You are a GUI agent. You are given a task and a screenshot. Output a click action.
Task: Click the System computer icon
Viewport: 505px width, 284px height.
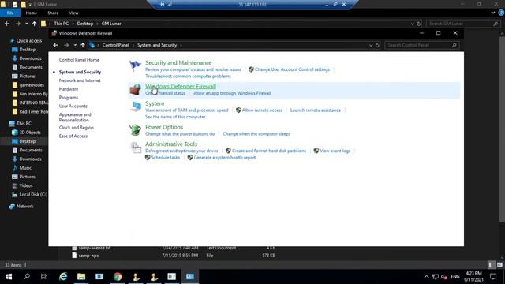pos(135,106)
